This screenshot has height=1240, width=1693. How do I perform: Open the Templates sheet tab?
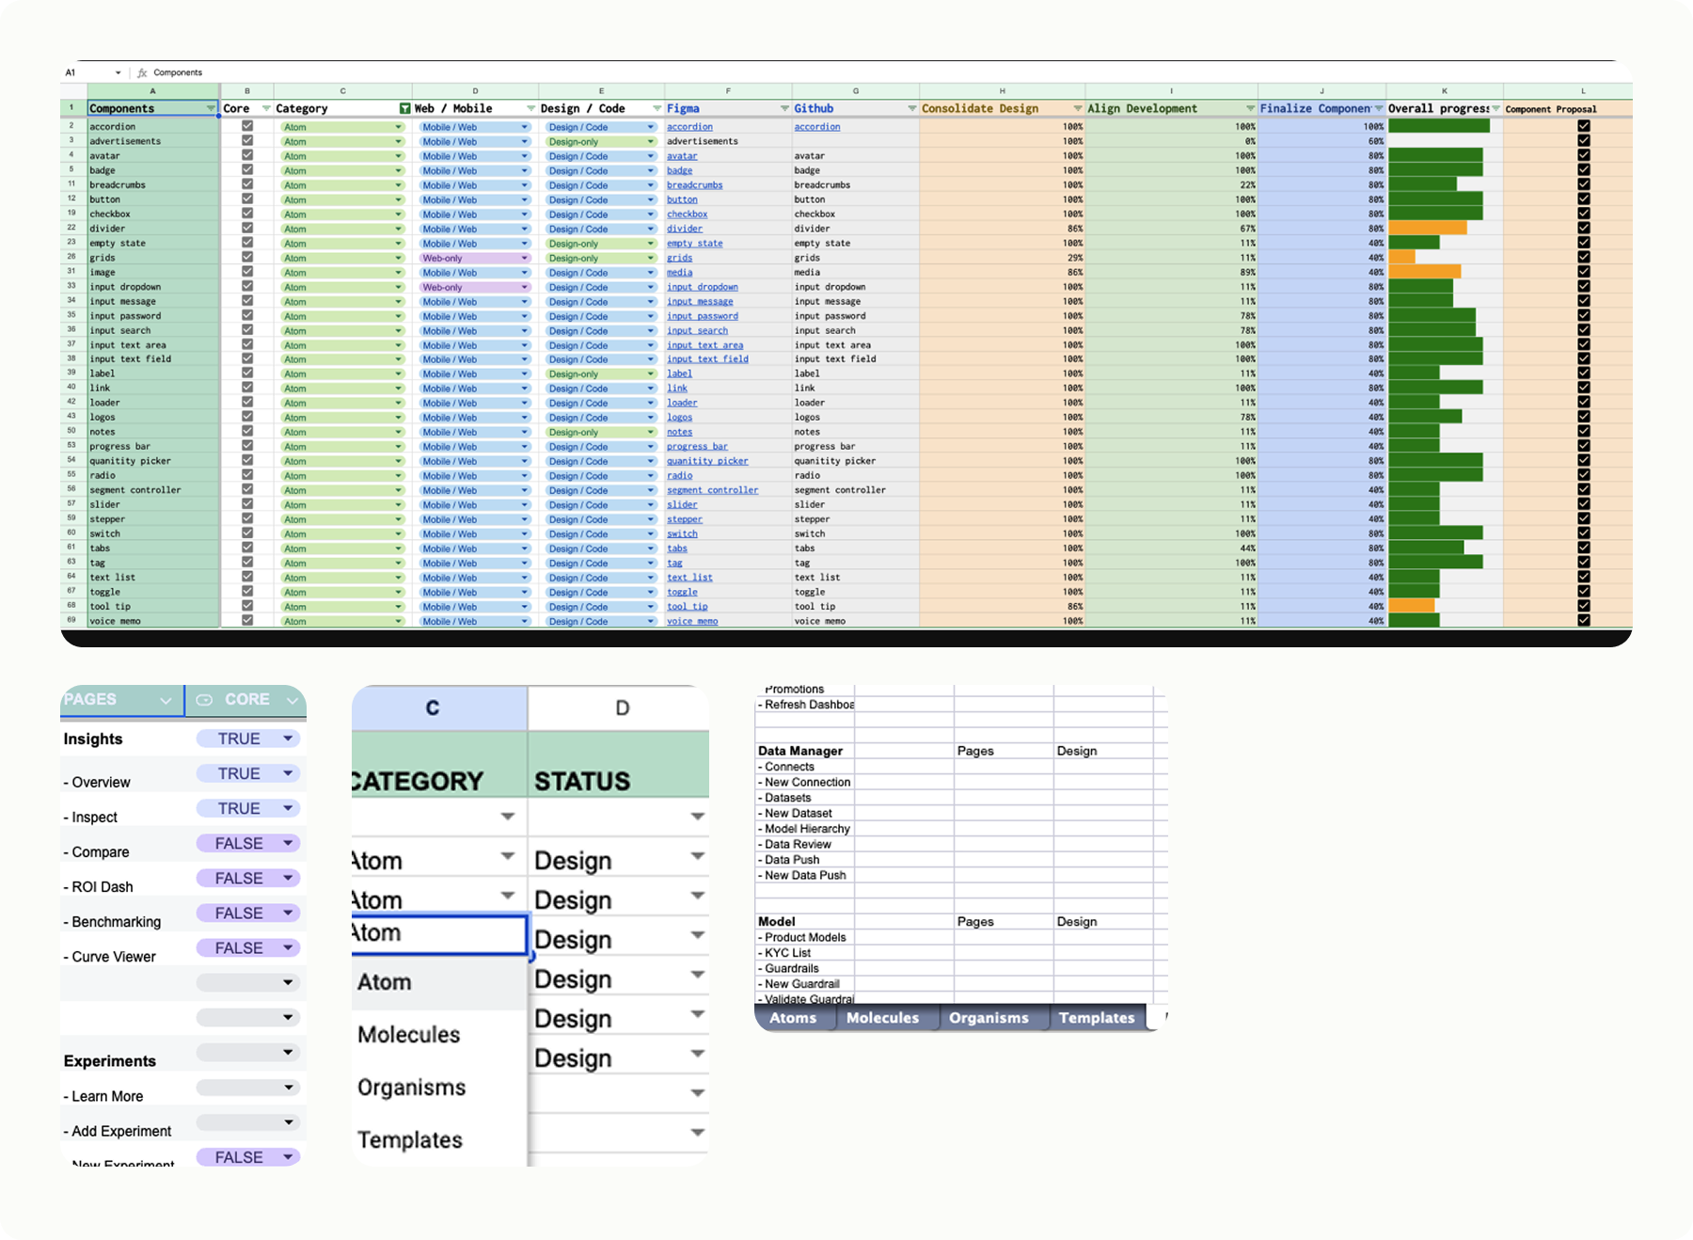point(1096,1018)
